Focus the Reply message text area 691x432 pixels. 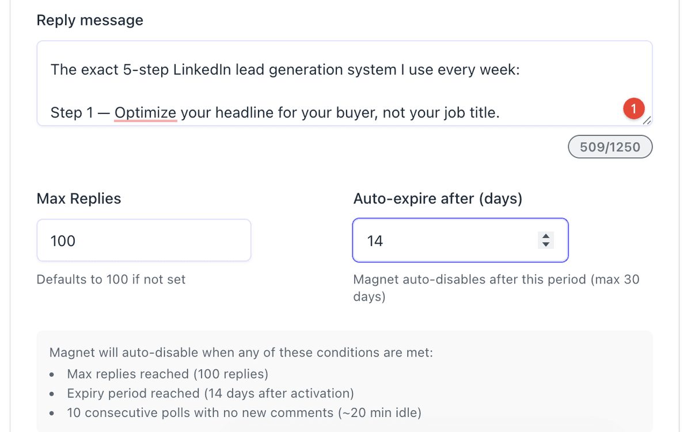point(344,91)
